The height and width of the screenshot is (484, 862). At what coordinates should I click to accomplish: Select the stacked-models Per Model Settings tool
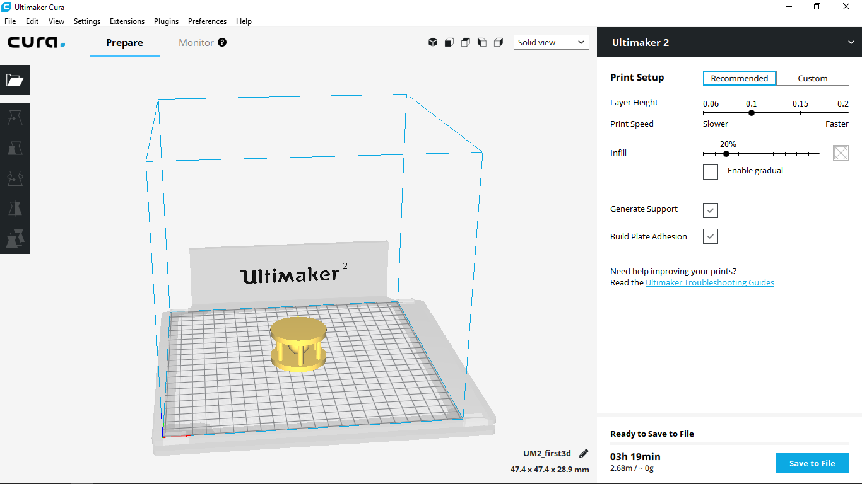(x=15, y=239)
